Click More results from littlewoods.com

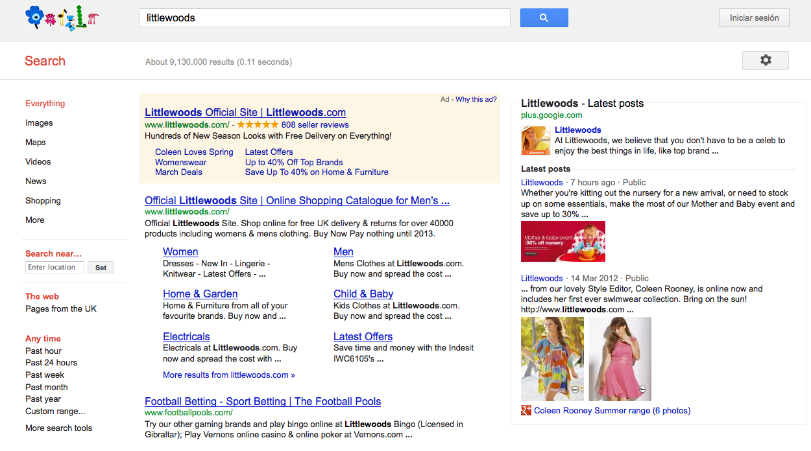[229, 375]
